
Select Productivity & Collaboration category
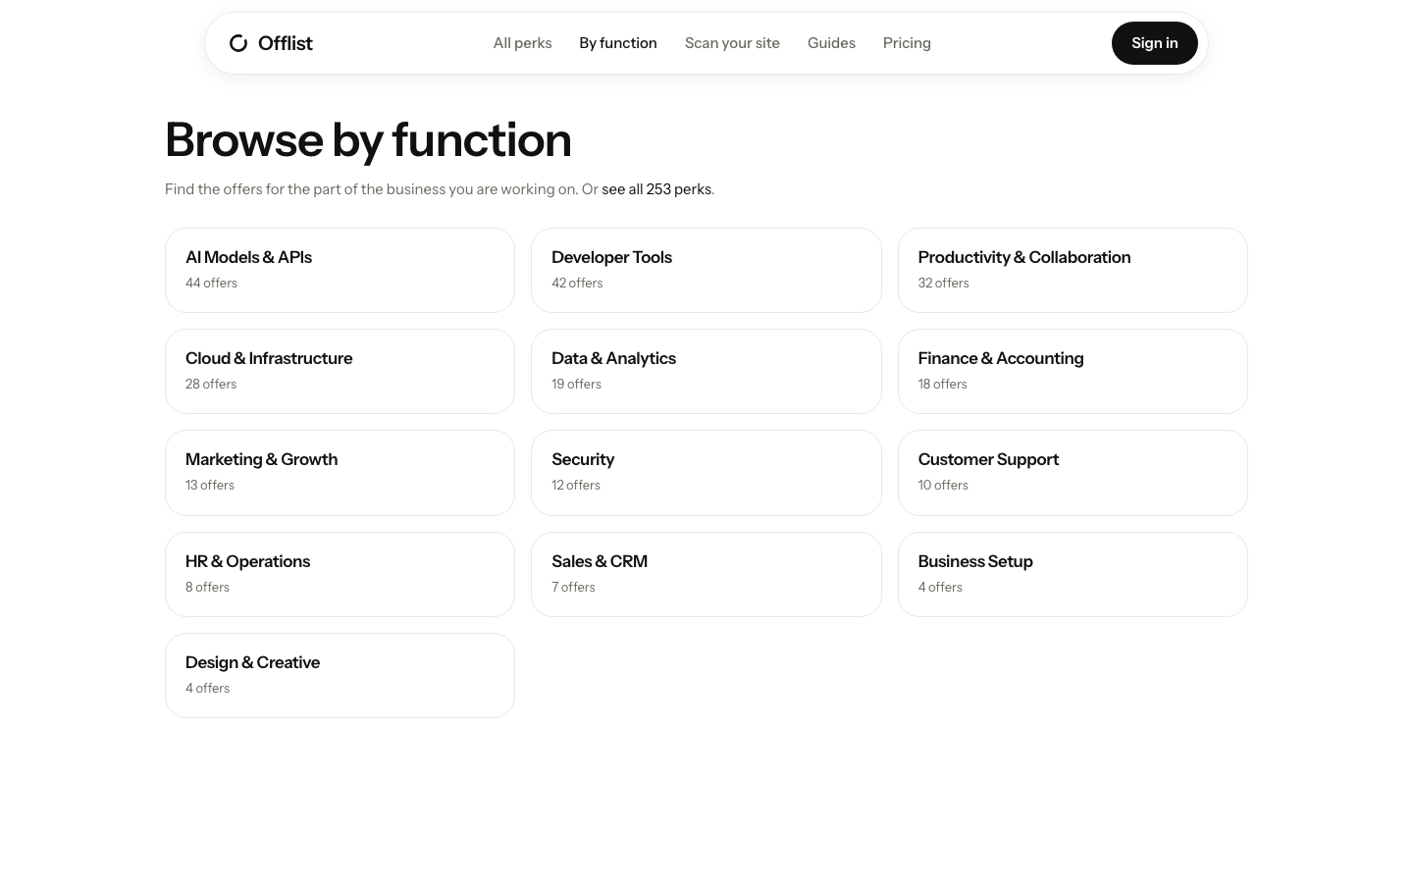tap(1073, 271)
